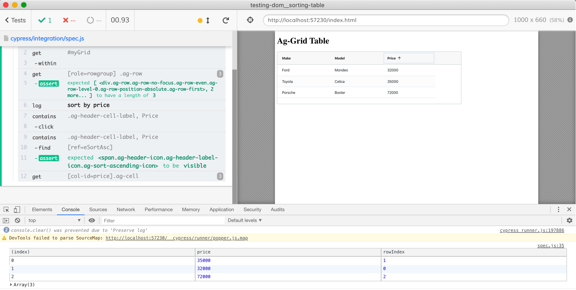Screen dimensions: 576x290
Task: Toggle the device toolbar icon
Action: click(17, 210)
